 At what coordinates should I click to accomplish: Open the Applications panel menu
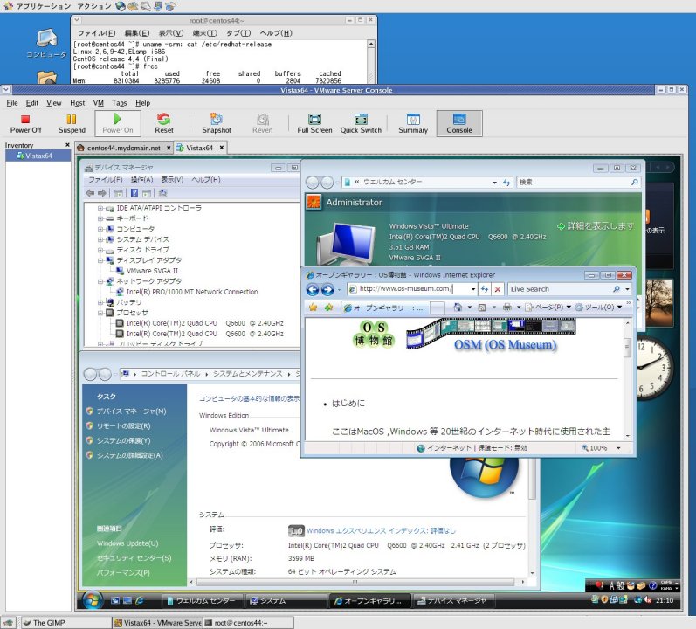(x=44, y=6)
